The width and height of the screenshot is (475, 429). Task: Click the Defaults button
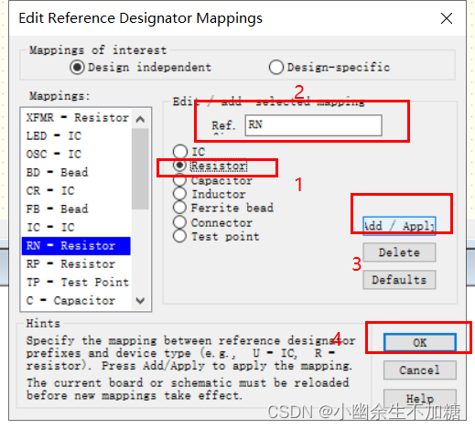tap(399, 280)
